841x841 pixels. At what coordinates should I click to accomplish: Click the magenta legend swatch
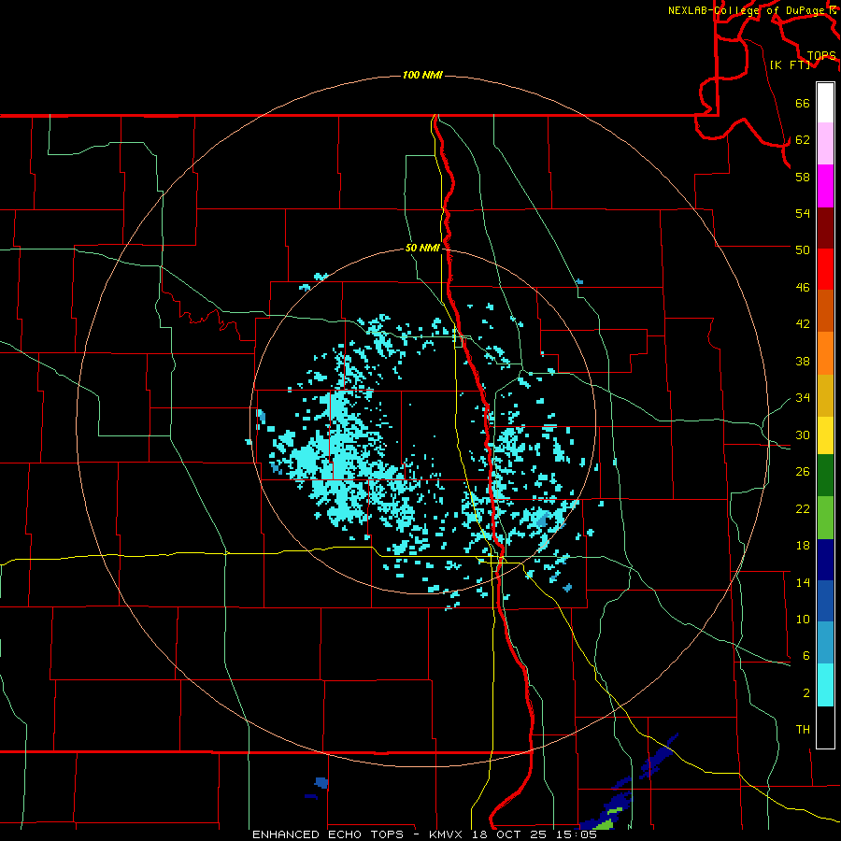click(825, 186)
